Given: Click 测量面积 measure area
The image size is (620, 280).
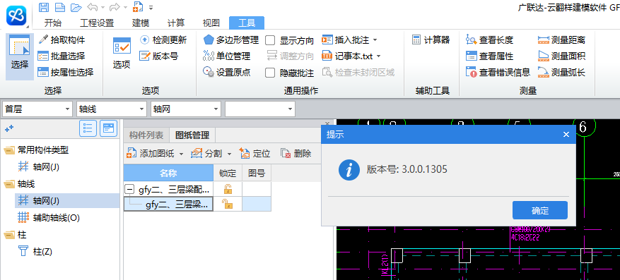Looking at the screenshot, I should coord(561,56).
